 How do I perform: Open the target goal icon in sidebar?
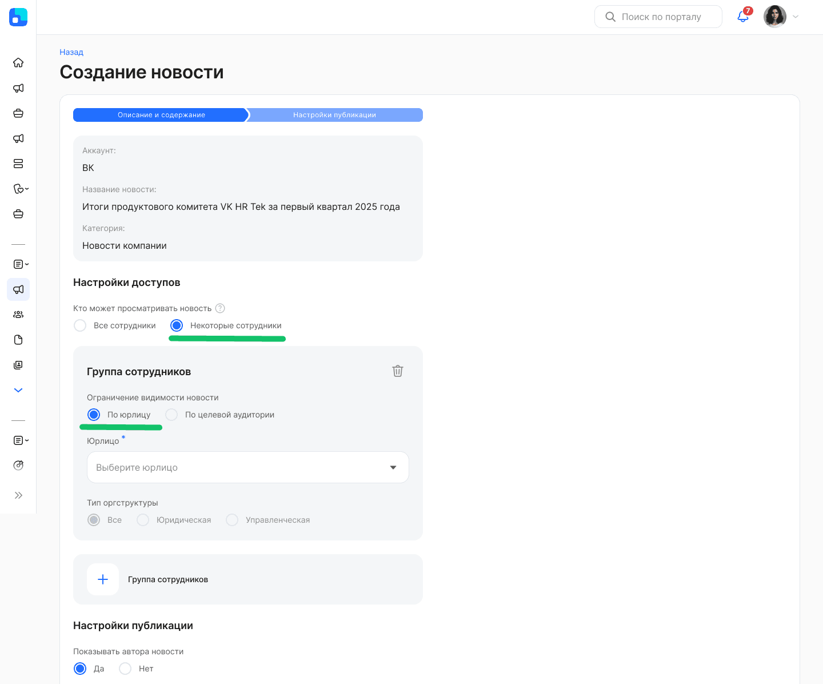(18, 465)
